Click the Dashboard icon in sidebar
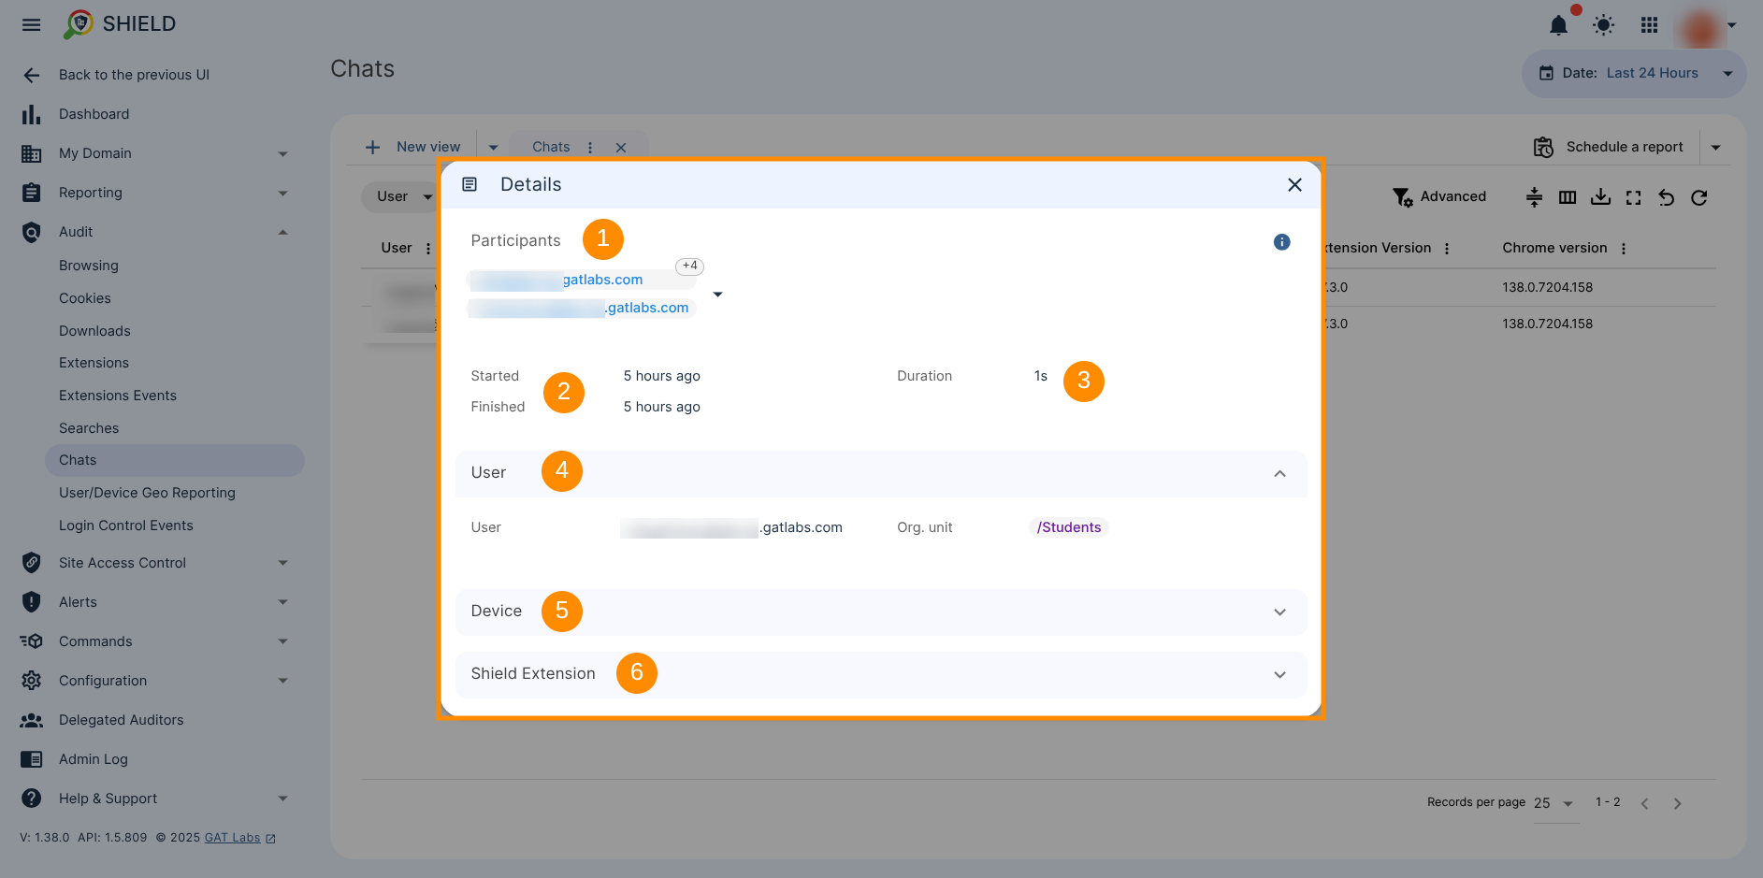 pyautogui.click(x=31, y=114)
